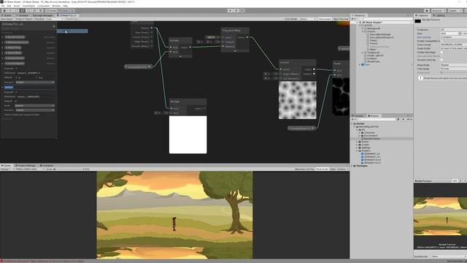
Task: Expand the Foreground object in Hierarchy
Action: coord(363,53)
